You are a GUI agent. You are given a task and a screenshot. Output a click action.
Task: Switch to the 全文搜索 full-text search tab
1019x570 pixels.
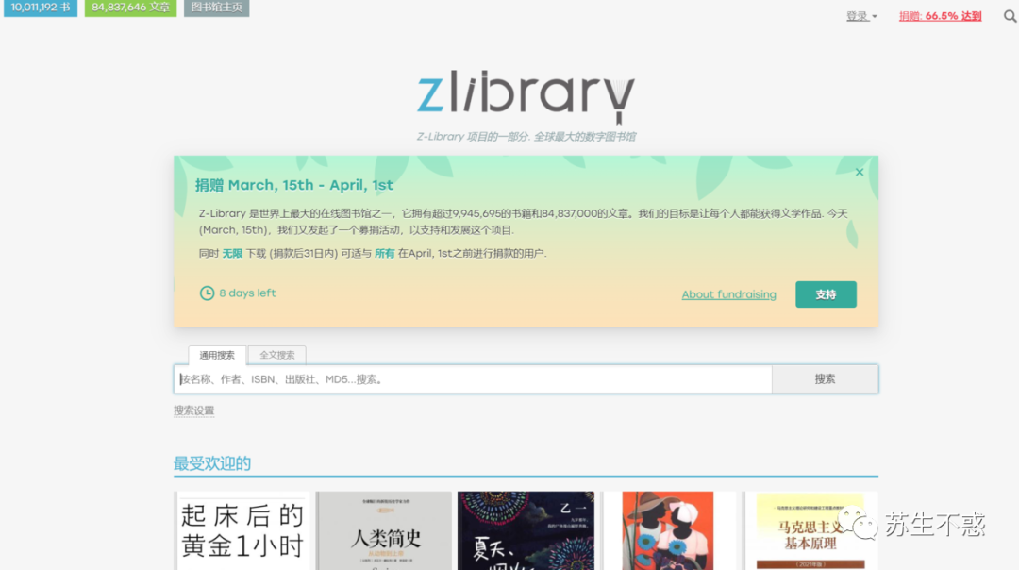point(276,355)
